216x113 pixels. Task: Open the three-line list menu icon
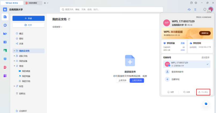(x=195, y=9)
